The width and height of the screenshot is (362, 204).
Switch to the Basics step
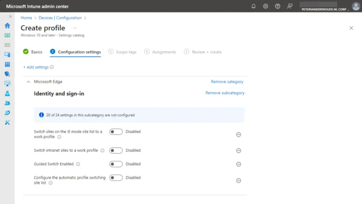[33, 52]
